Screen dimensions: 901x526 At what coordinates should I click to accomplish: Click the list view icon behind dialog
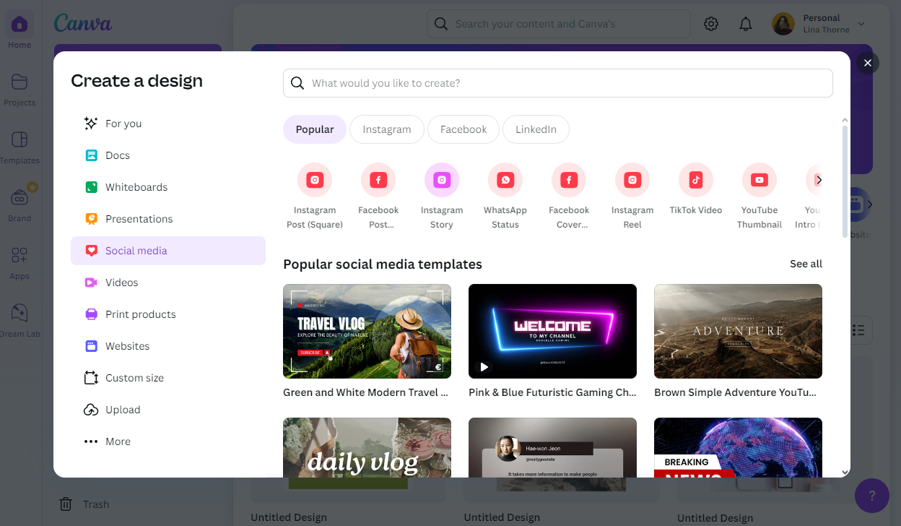pyautogui.click(x=858, y=330)
